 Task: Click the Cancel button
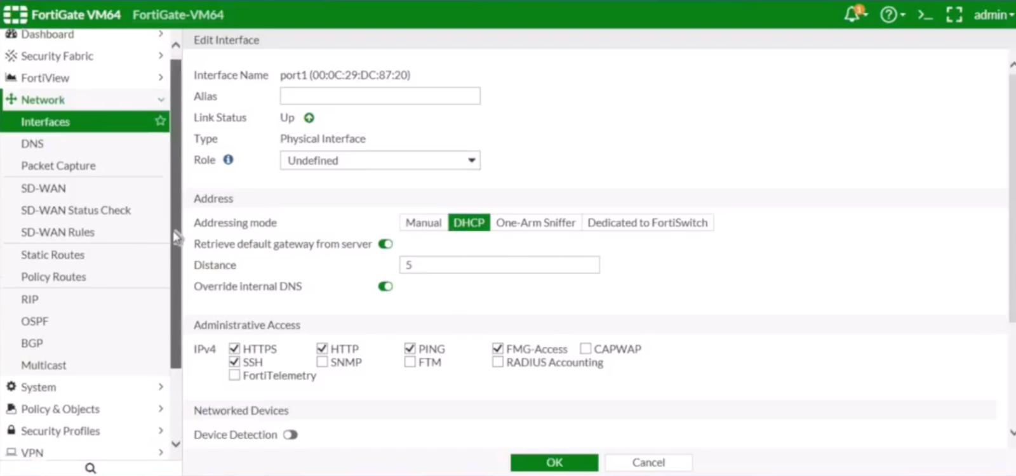coord(648,463)
